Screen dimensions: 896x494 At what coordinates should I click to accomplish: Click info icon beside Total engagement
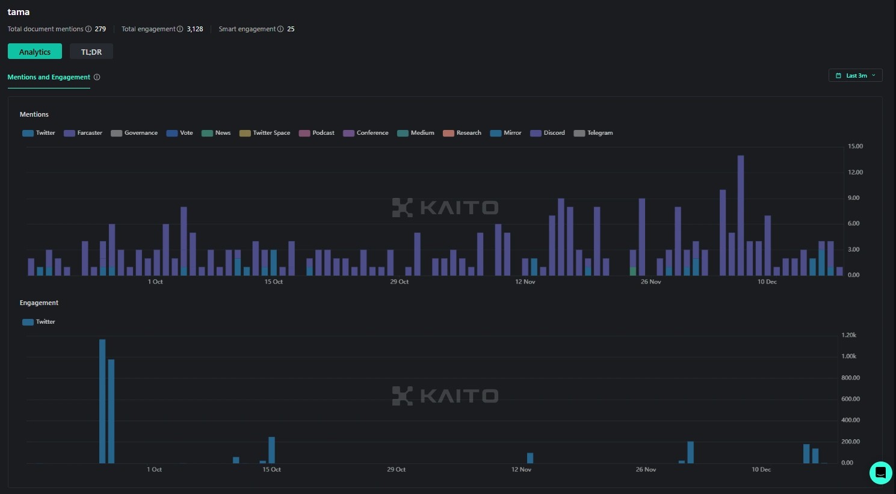point(180,29)
